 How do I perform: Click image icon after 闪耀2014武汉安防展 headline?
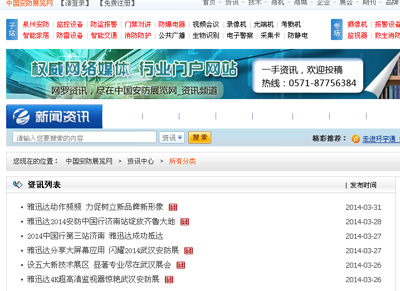[188, 250]
